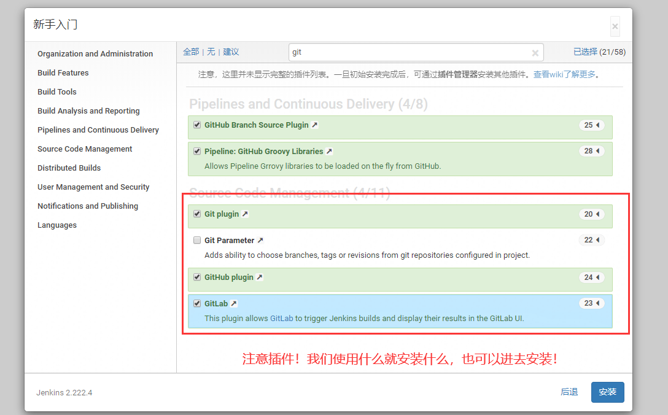Screen dimensions: 668x415
Task: Click the Git Parameter description text
Action: (x=367, y=255)
